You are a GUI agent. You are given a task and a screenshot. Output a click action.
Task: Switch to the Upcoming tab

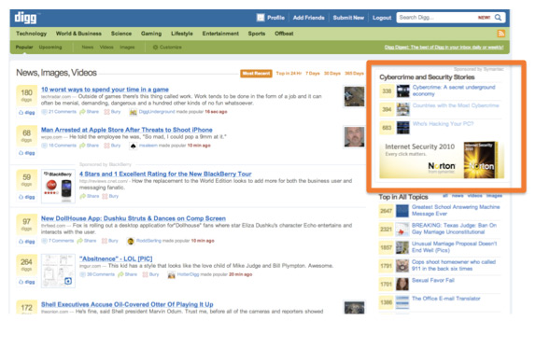point(50,48)
